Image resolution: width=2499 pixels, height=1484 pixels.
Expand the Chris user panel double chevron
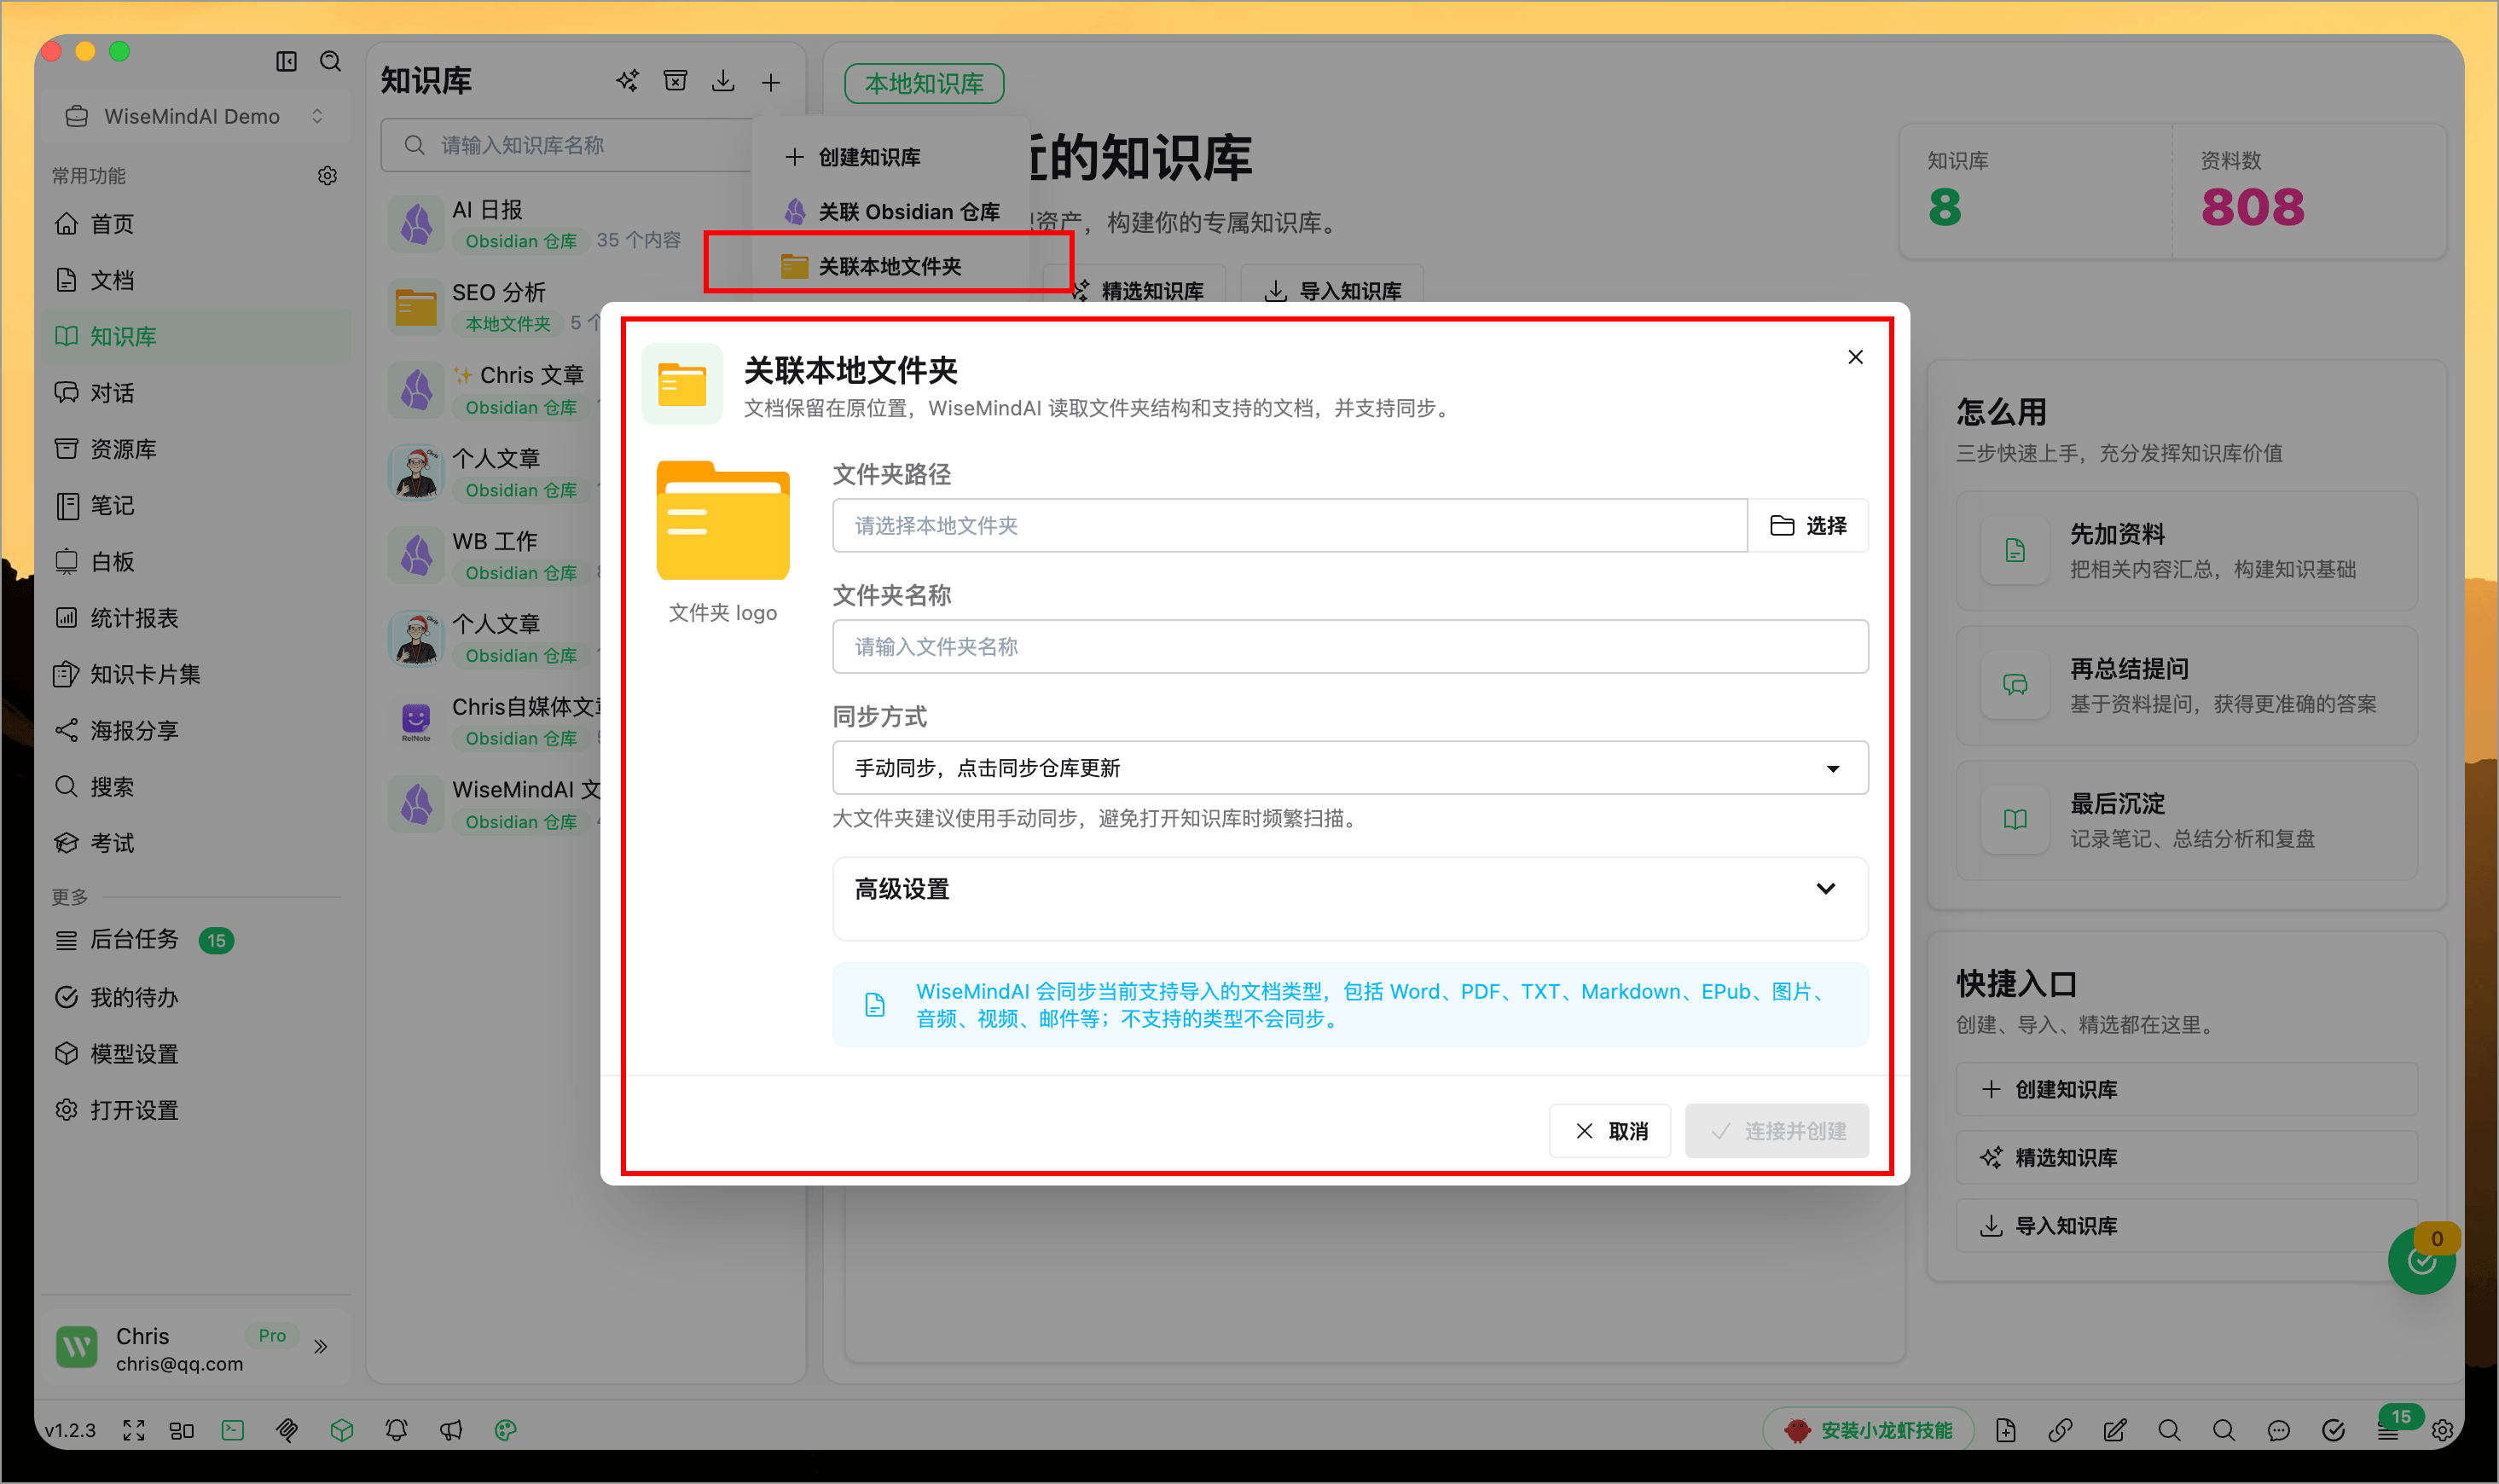tap(320, 1346)
